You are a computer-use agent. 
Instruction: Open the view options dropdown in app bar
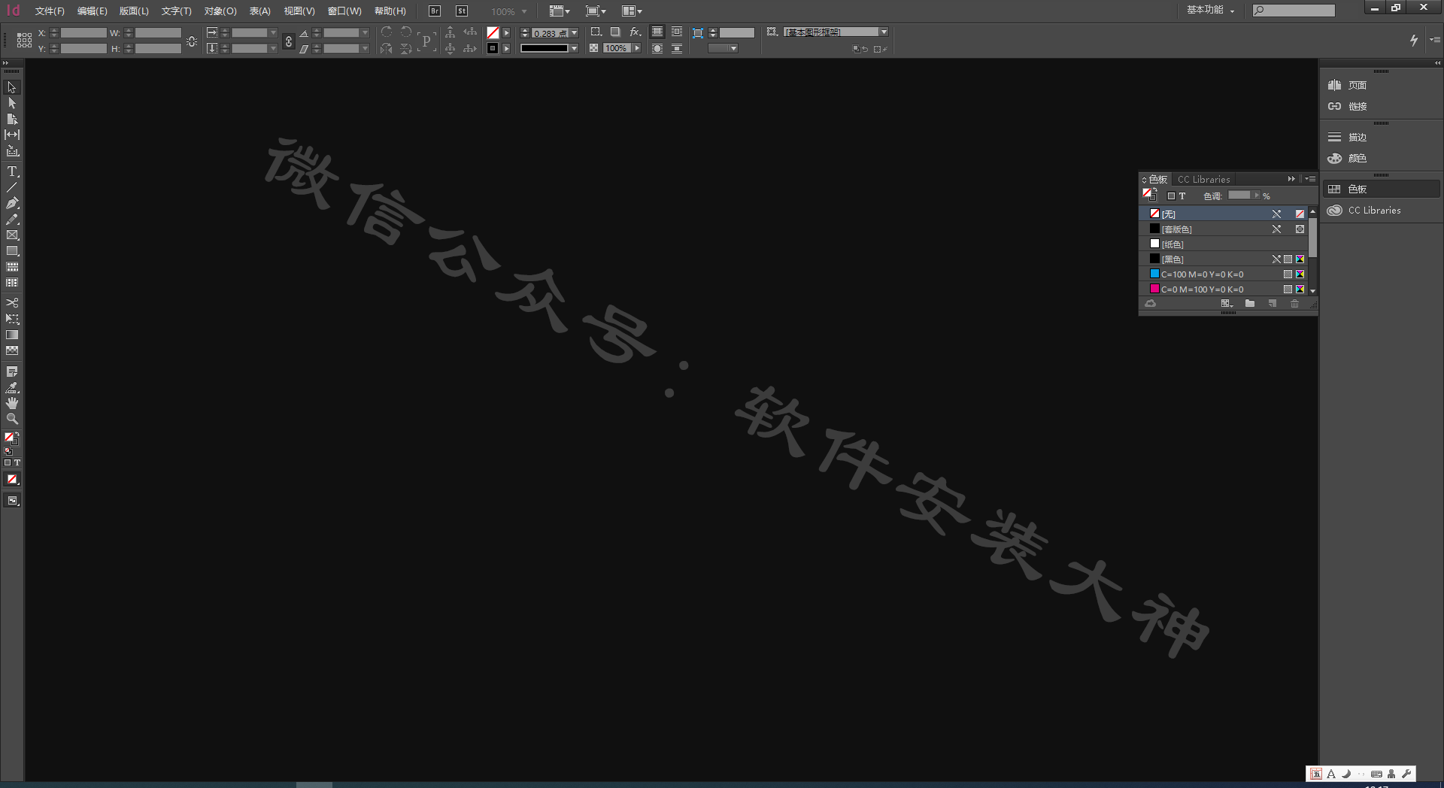click(x=560, y=11)
